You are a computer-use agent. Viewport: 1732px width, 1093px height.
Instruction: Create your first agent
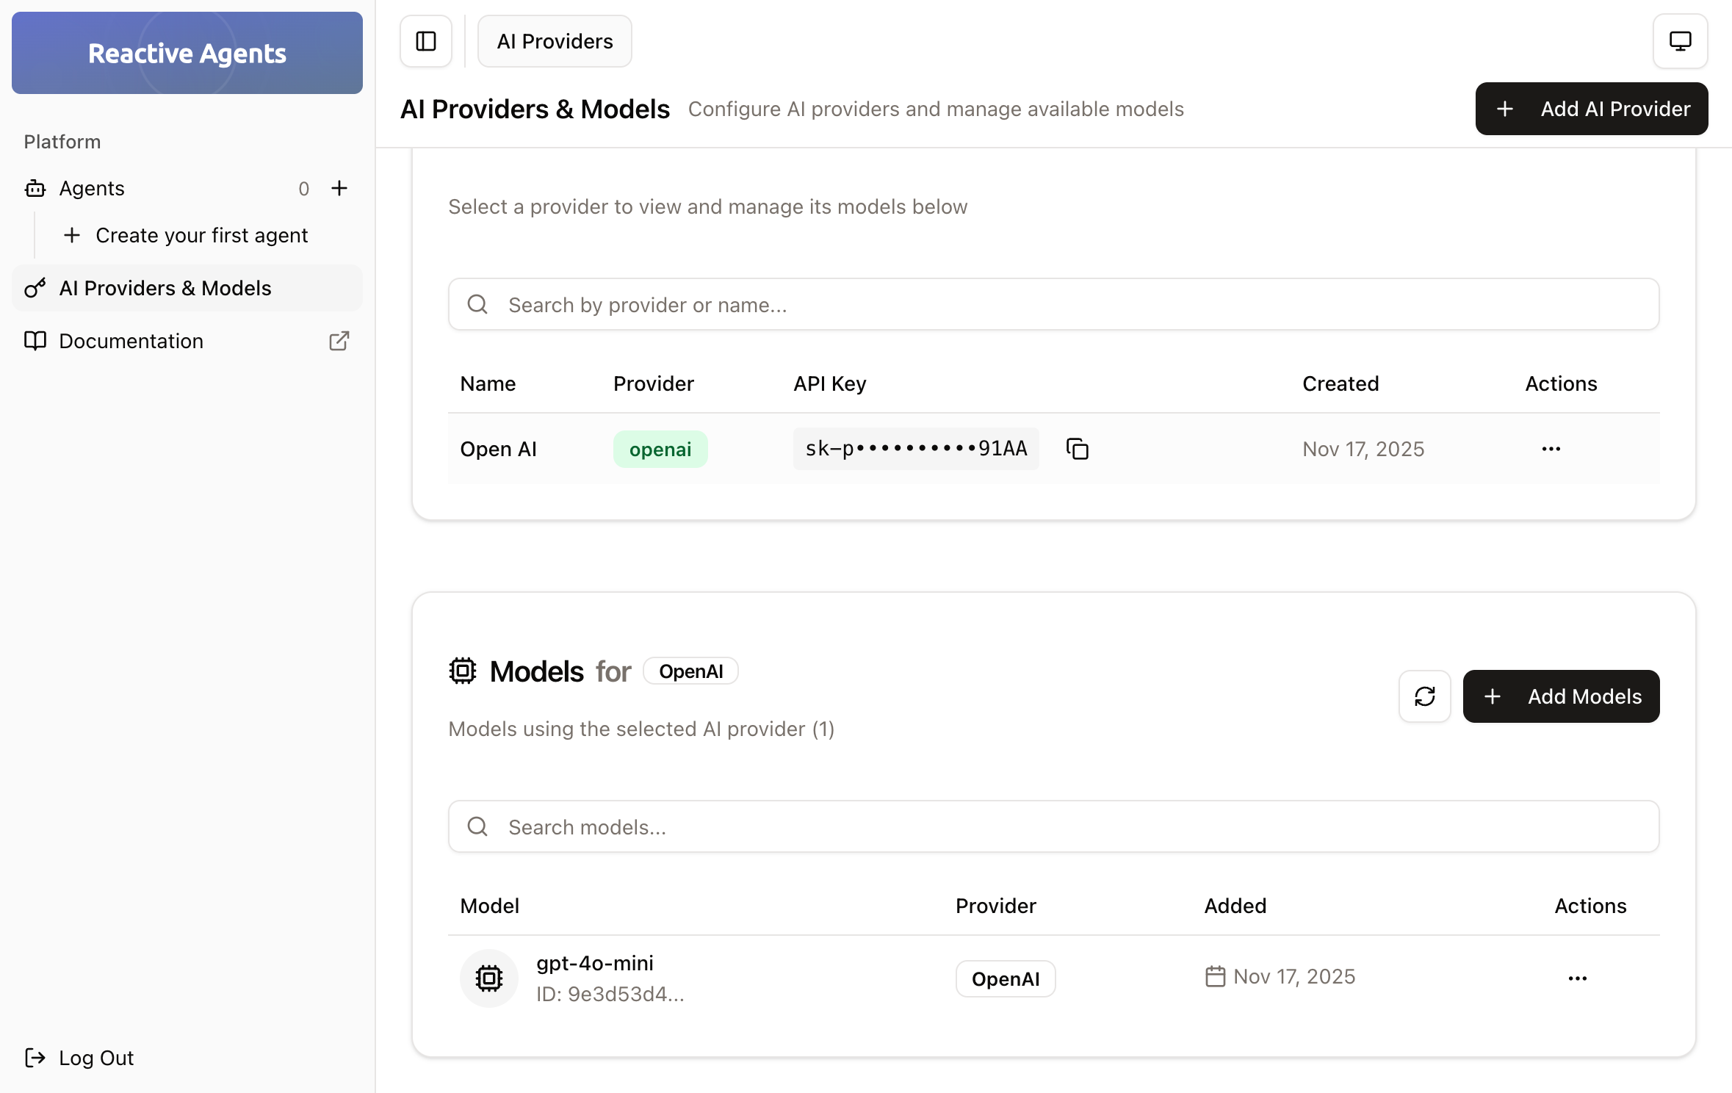[x=201, y=234]
